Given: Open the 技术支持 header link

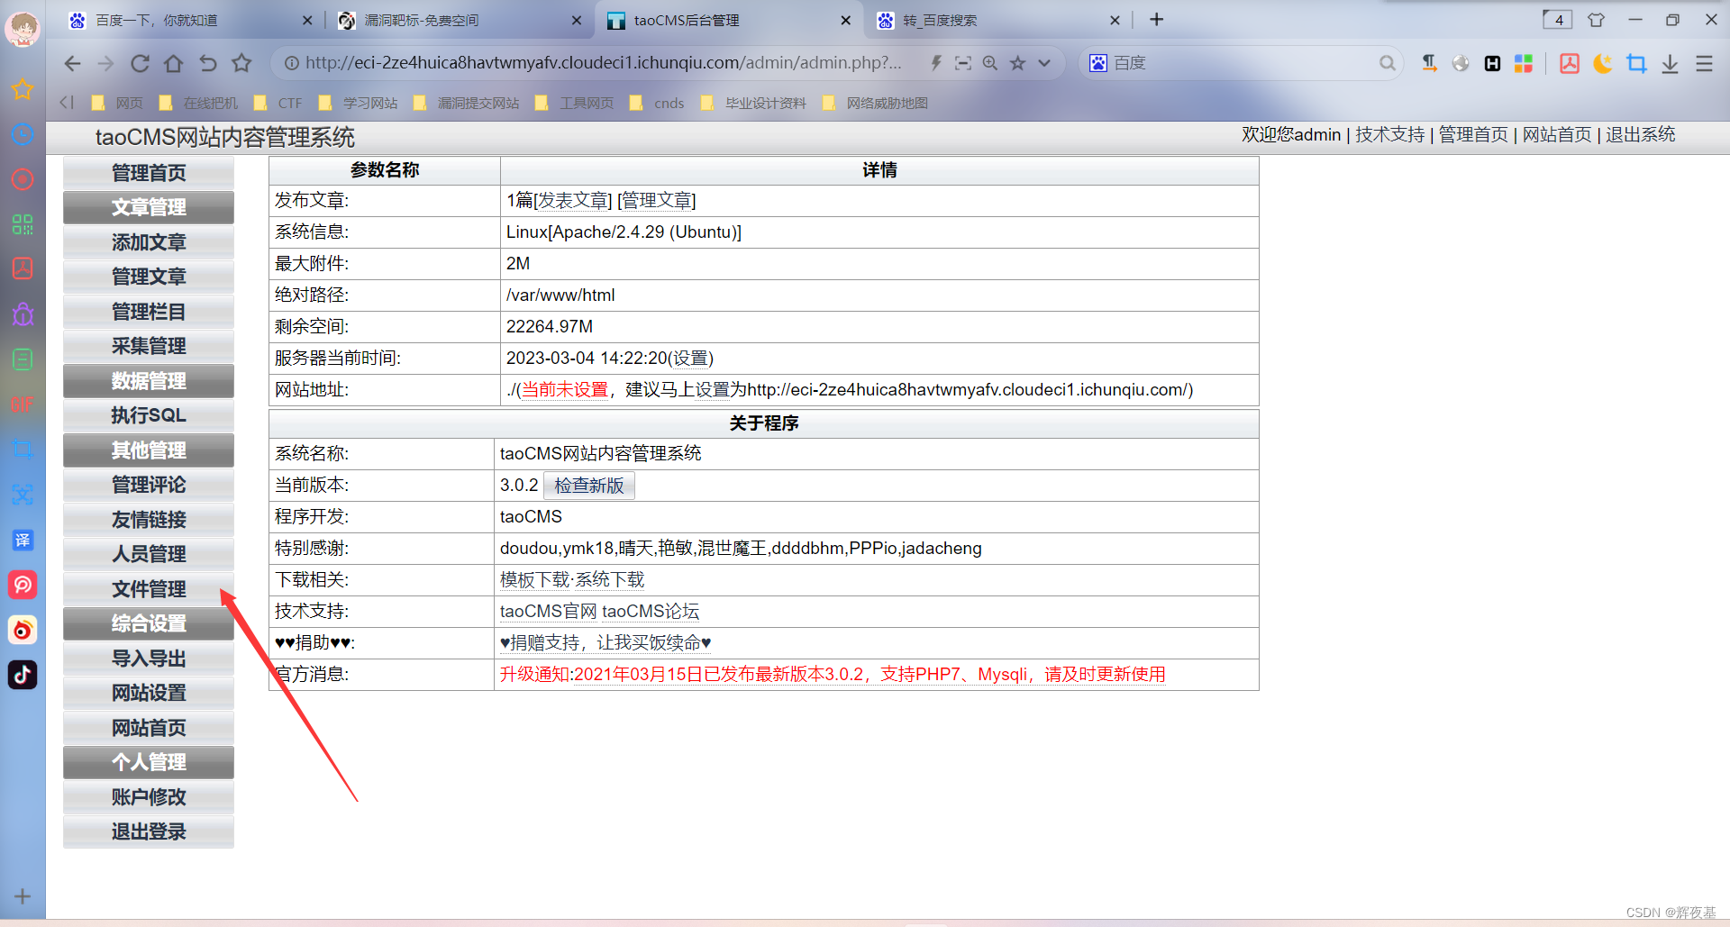Looking at the screenshot, I should click(x=1390, y=134).
